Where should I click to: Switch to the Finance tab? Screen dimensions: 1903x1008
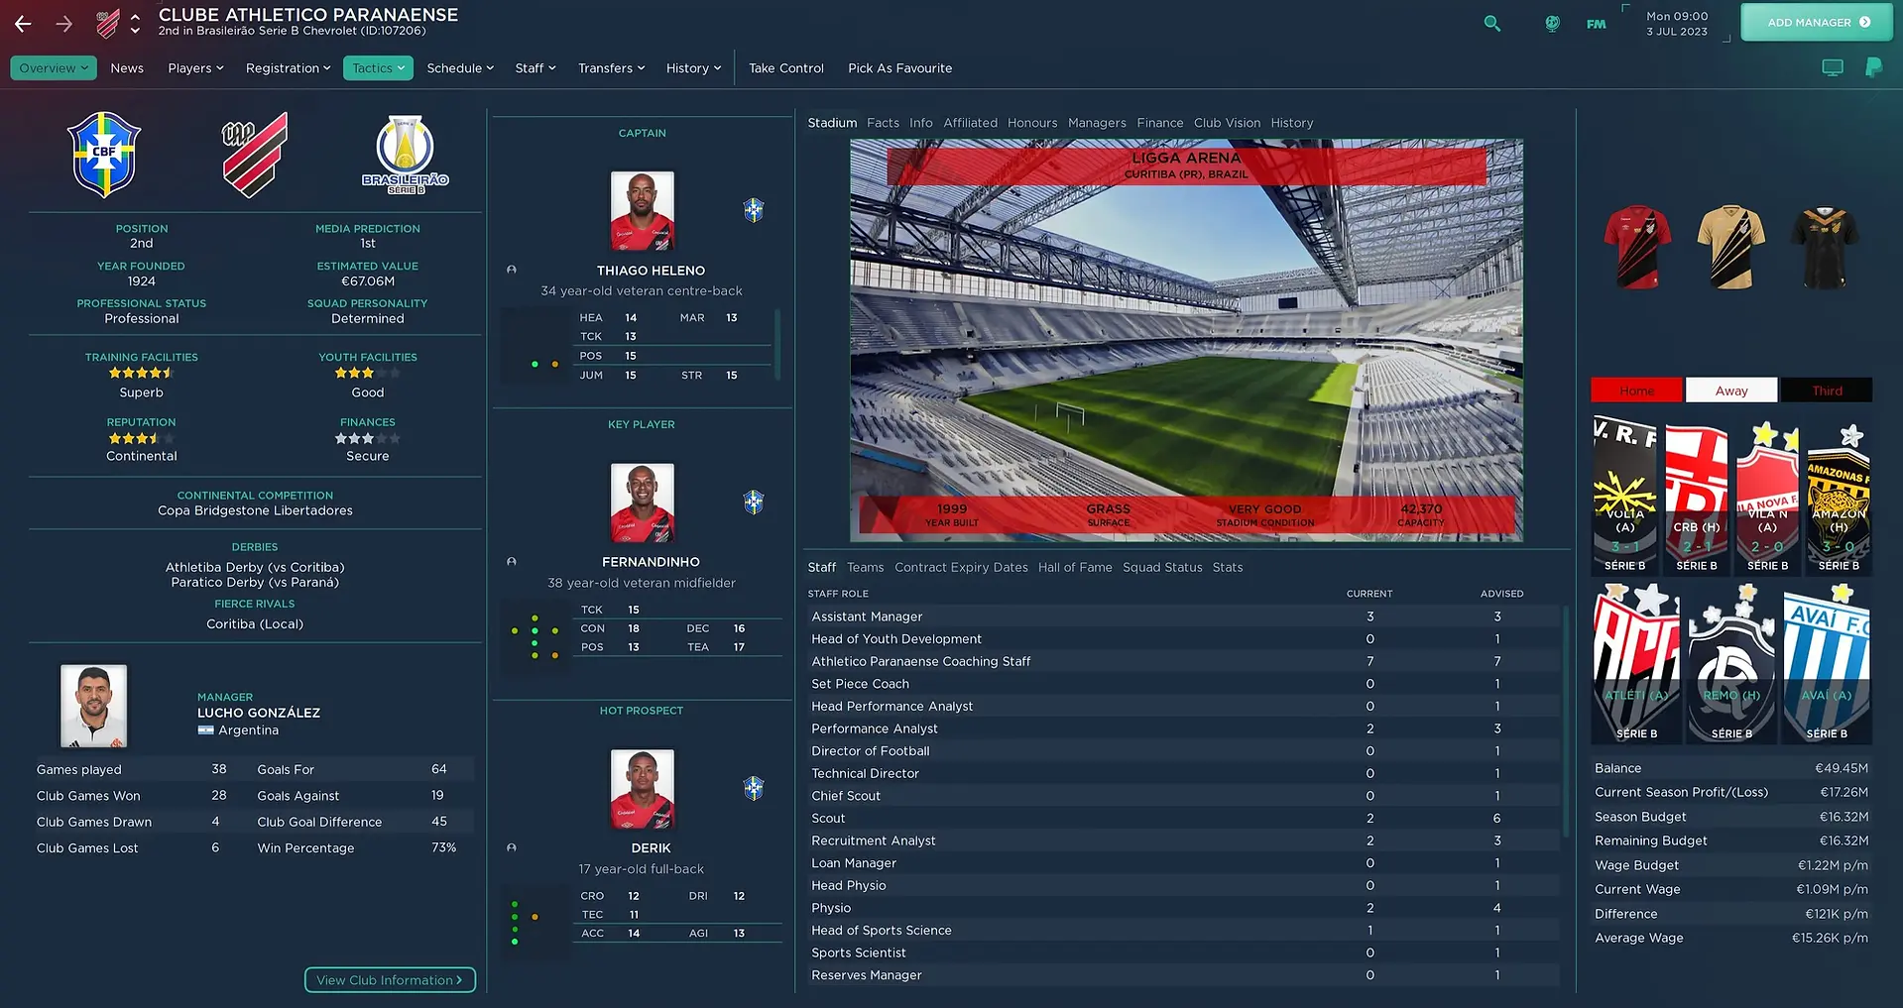coord(1159,123)
